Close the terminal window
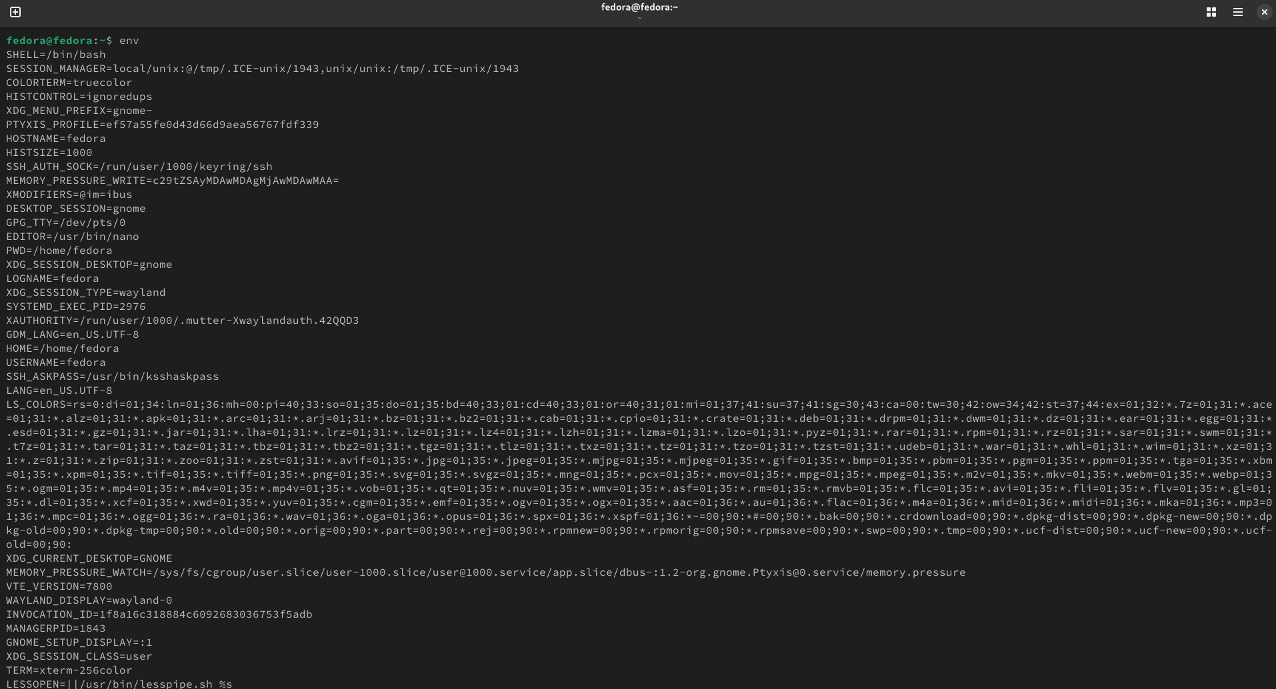1276x689 pixels. coord(1264,12)
